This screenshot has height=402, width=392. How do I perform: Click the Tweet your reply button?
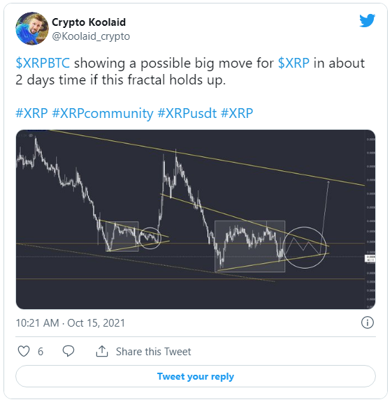tap(196, 376)
